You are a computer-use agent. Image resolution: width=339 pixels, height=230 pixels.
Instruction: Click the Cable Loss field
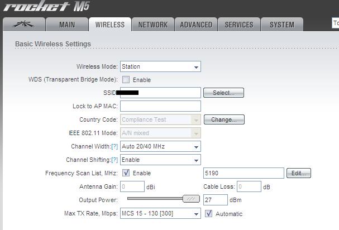pos(249,186)
